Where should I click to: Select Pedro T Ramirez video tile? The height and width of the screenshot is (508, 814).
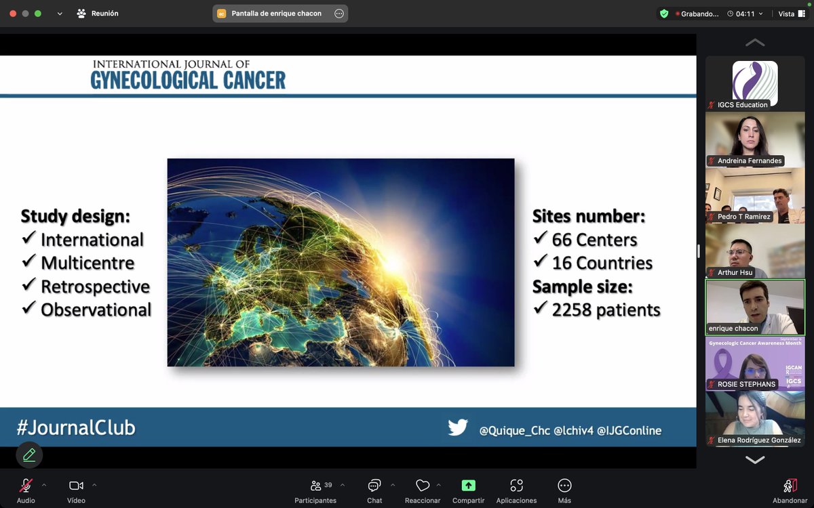(x=755, y=196)
